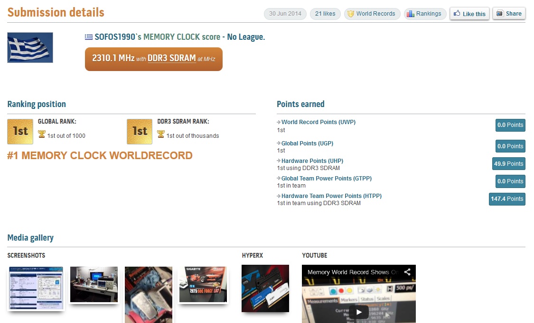Open the HyperX memory modules image
The width and height of the screenshot is (534, 323).
[x=265, y=288]
